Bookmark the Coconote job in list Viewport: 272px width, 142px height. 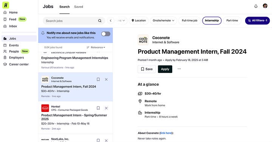tap(98, 79)
